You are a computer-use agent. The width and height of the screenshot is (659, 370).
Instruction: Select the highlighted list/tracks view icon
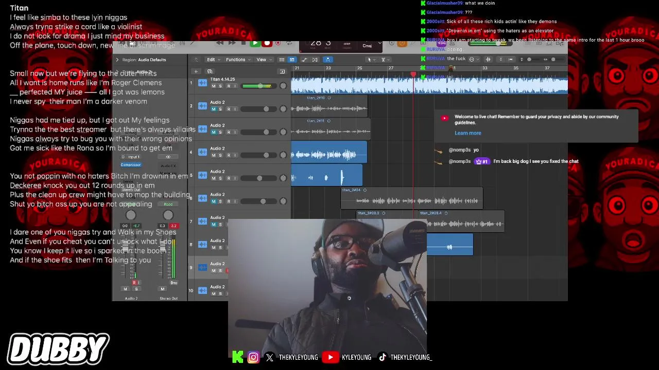point(292,60)
